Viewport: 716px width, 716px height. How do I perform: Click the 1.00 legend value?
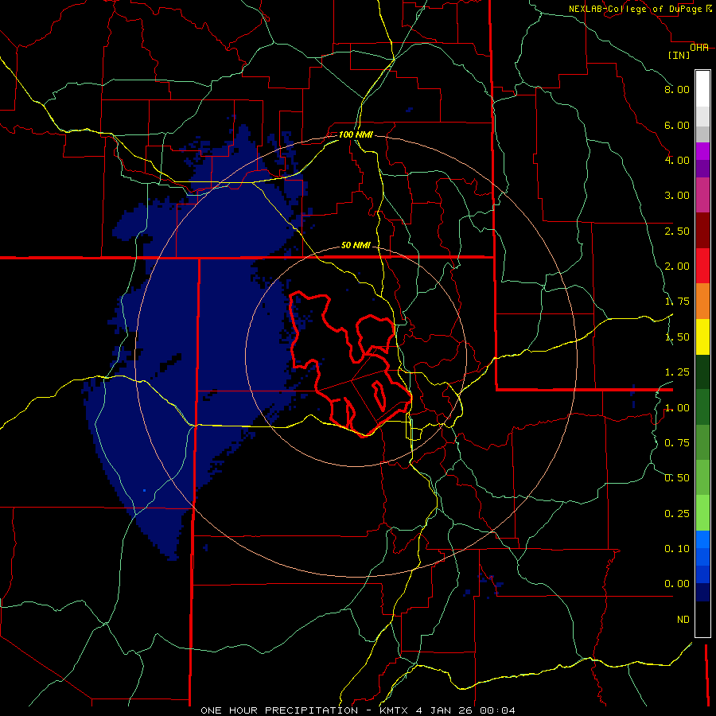(x=677, y=408)
